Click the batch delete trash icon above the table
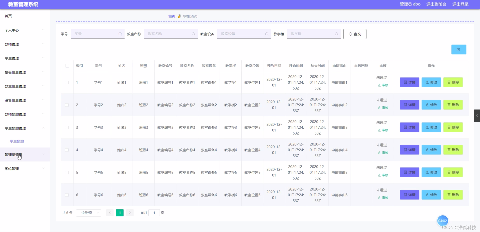Screen dimensions: 480x232 click(458, 49)
